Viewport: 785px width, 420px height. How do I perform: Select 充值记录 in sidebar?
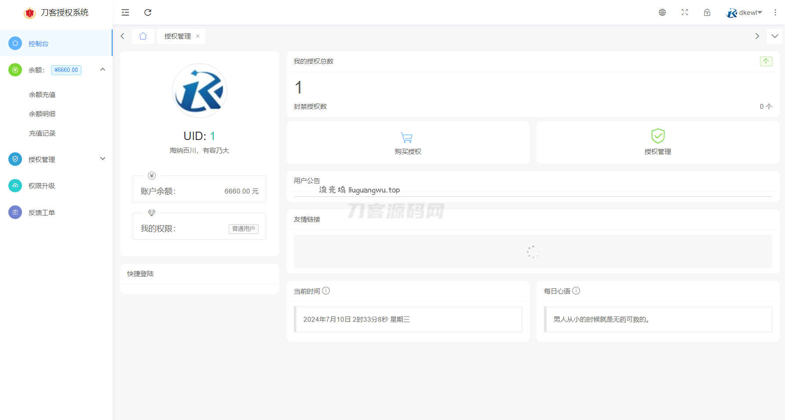[x=42, y=133]
